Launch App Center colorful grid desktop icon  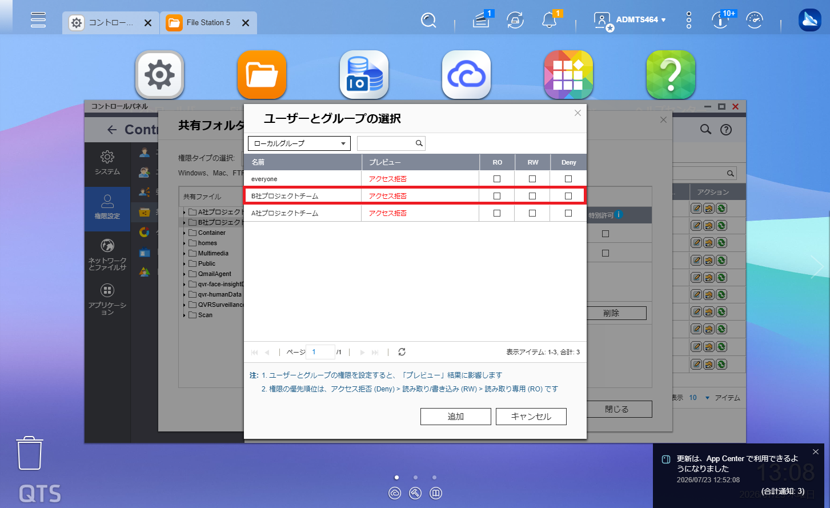tap(568, 74)
